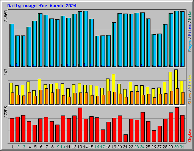The image size is (194, 151).
Task: Click the cyan files bar for day 14
Action: click(x=86, y=39)
